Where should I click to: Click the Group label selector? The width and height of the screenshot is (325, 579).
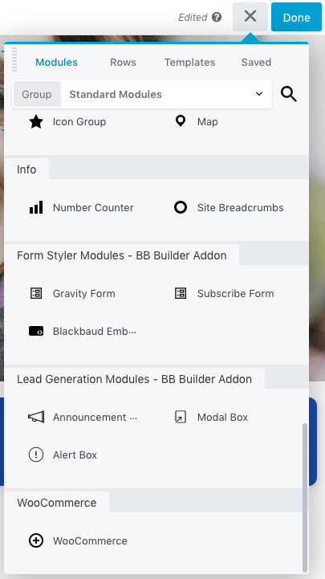37,94
